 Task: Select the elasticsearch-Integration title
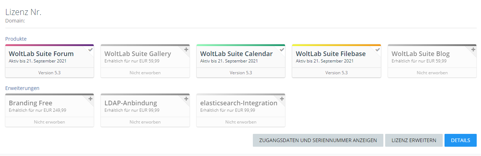pyautogui.click(x=239, y=103)
